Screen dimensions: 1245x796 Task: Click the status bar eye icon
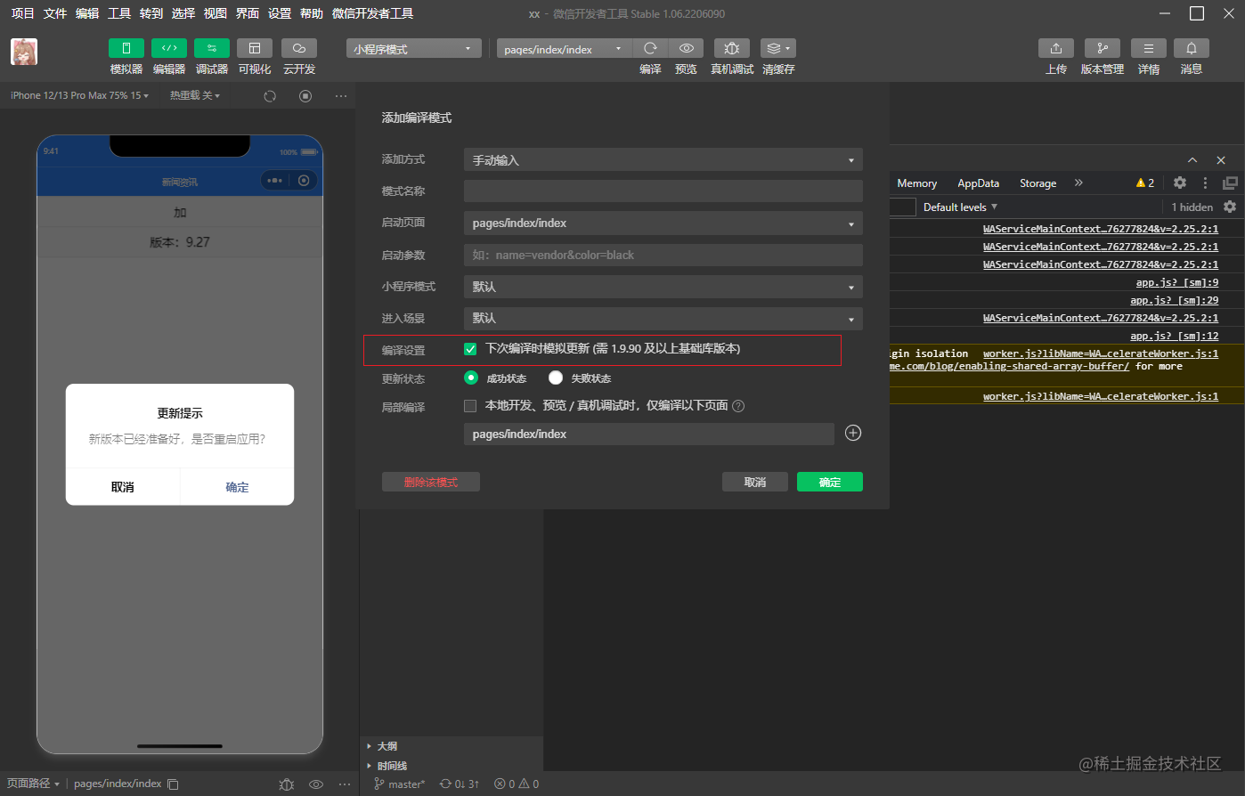tap(315, 784)
